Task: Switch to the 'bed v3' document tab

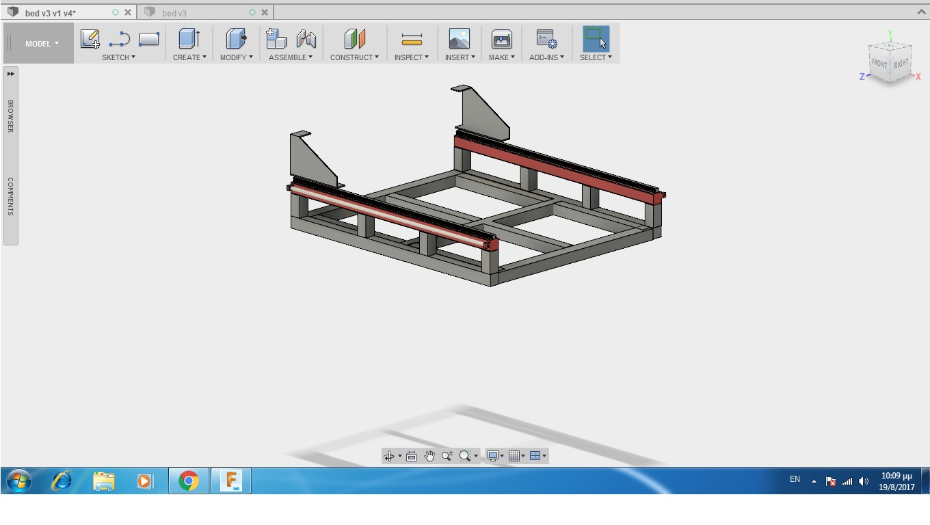Action: tap(174, 13)
